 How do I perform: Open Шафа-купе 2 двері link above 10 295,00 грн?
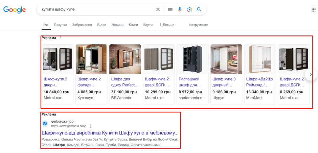coord(157,82)
